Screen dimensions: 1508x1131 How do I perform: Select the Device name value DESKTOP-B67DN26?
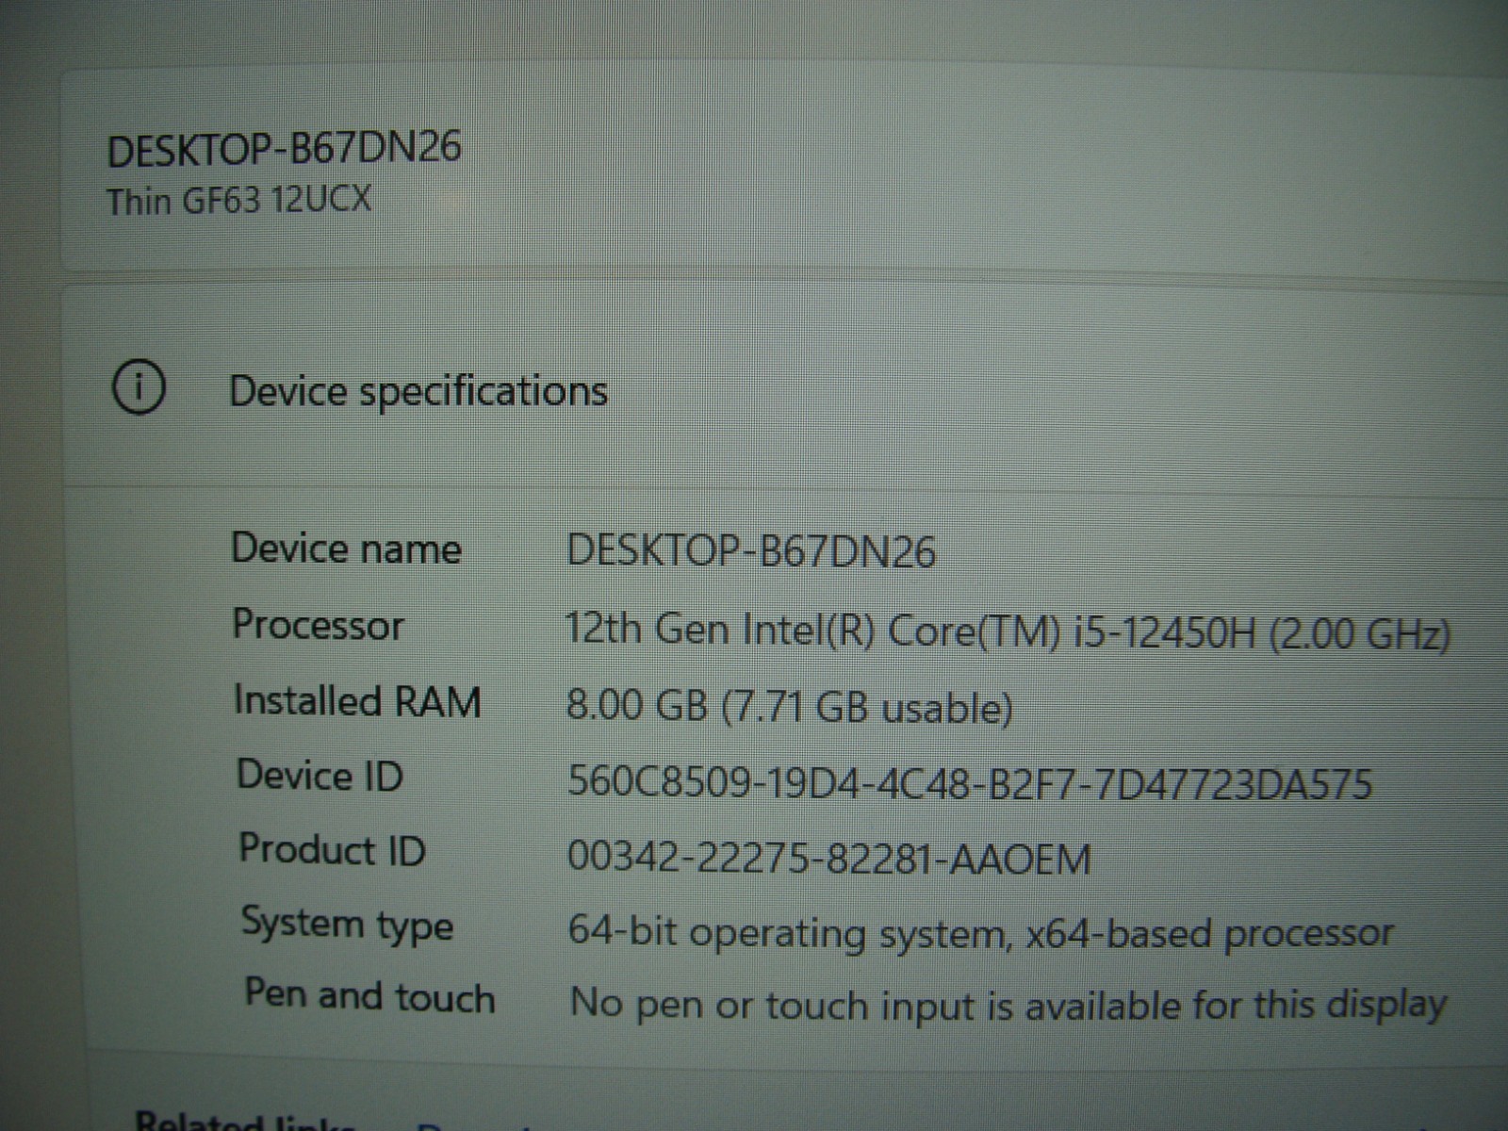point(751,550)
